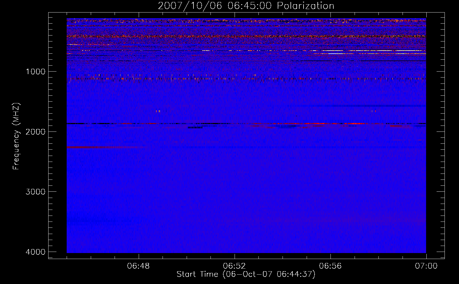The height and width of the screenshot is (284, 459).
Task: Click the plot title '2007/10/06 06:45:00 Polarization'
Action: pyautogui.click(x=246, y=6)
